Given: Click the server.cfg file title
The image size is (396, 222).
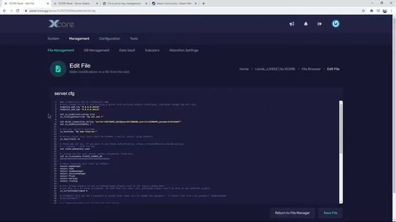Looking at the screenshot, I should [64, 93].
